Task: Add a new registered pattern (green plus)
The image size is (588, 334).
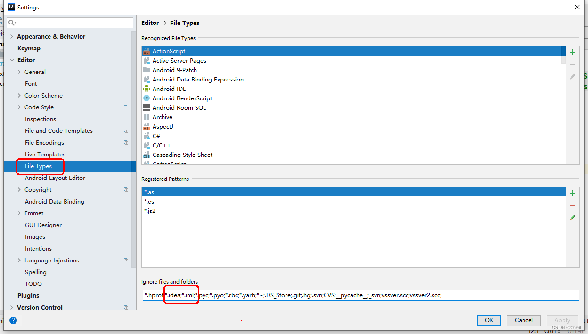Action: coord(572,193)
